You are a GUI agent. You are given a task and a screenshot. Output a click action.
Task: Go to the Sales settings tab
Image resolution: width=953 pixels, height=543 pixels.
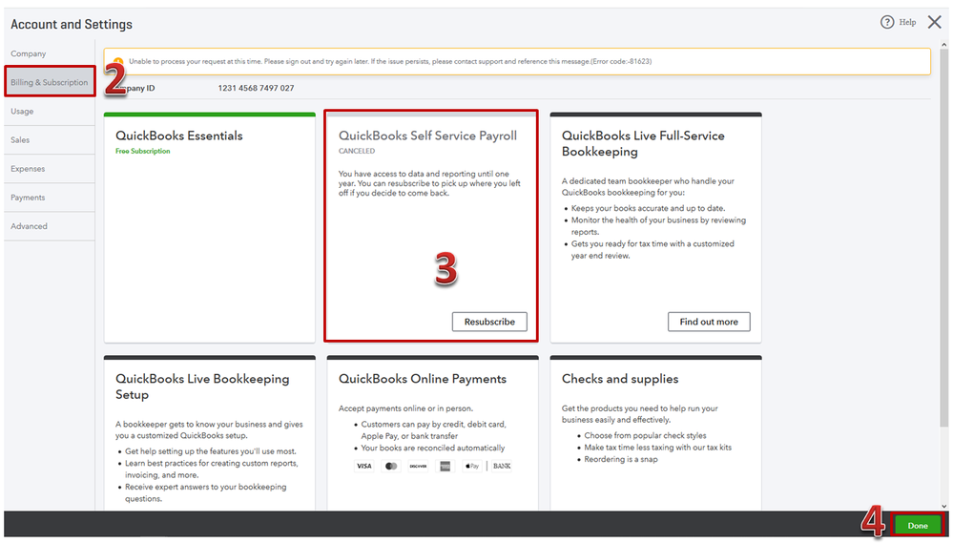(20, 140)
